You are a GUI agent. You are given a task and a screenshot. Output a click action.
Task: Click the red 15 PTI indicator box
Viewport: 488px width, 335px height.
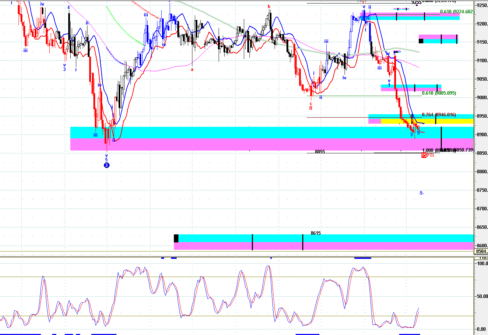(424, 155)
